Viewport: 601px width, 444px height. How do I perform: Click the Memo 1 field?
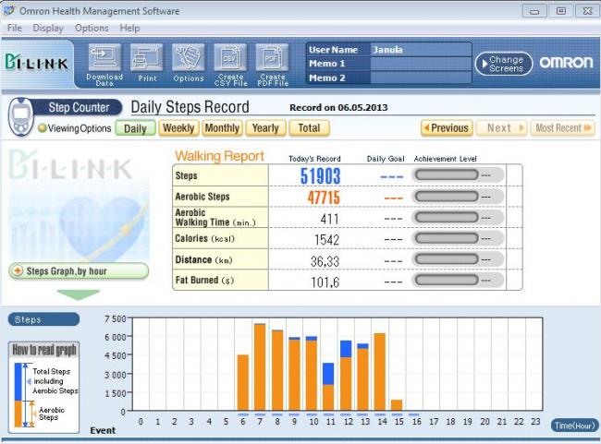[421, 64]
